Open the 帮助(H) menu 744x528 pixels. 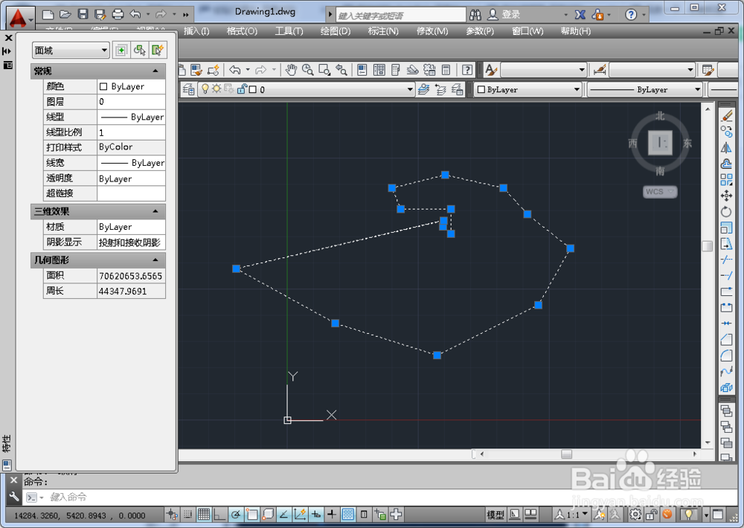click(576, 31)
